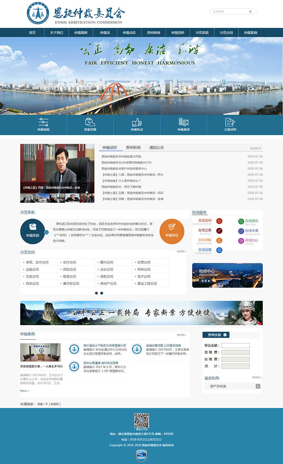
Task: Click the WeChat QR code in footer
Action: click(x=141, y=421)
